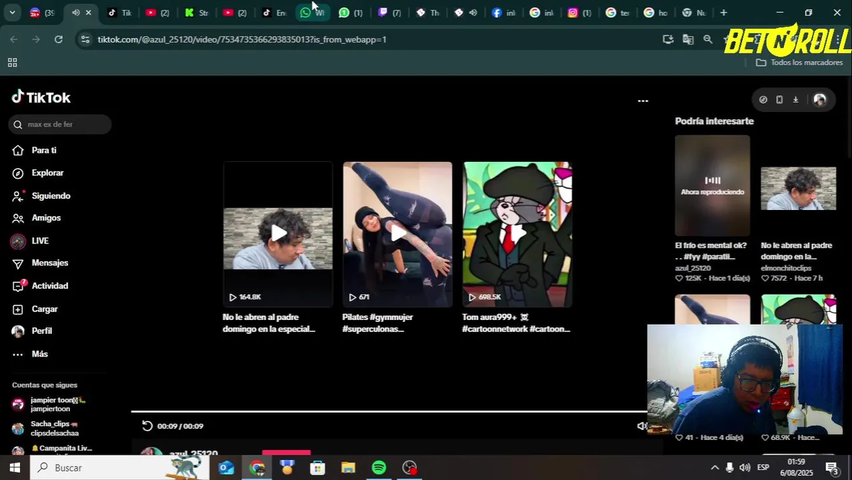852x480 pixels.
Task: Click the download desktop app icon
Action: 795,99
